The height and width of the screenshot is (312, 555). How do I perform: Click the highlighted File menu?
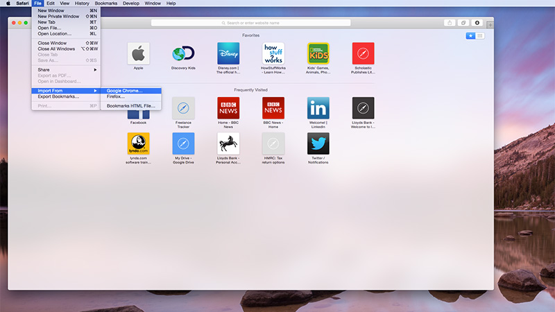point(37,3)
